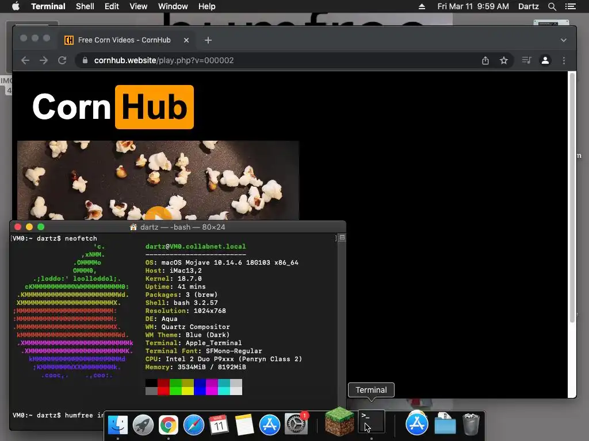589x441 pixels.
Task: Open the Help menu
Action: coord(206,6)
